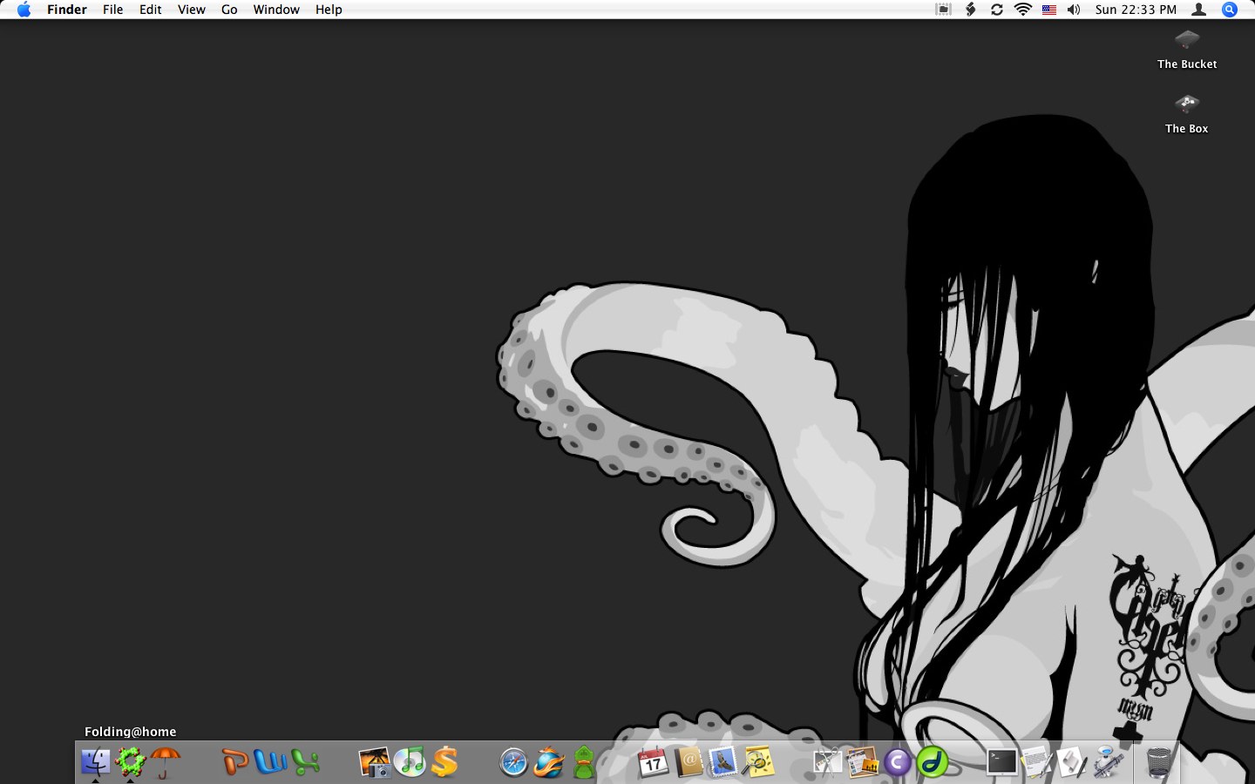1255x784 pixels.
Task: Open the Trash in the Dock
Action: point(1158,763)
